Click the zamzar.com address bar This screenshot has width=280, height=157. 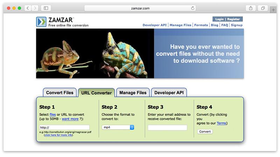point(140,8)
